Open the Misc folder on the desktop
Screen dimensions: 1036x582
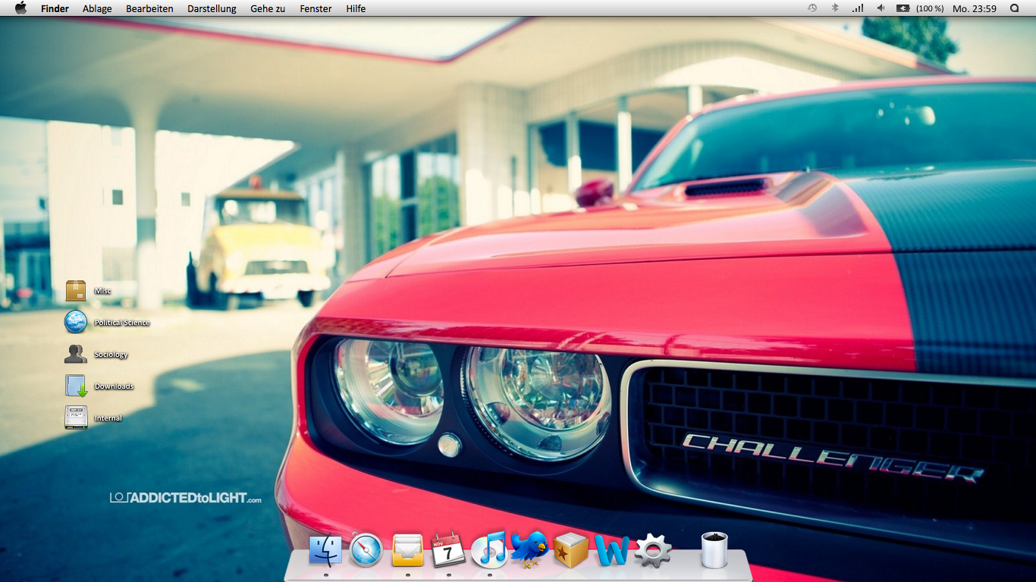(x=75, y=290)
